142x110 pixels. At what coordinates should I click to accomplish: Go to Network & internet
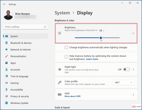click(25, 49)
